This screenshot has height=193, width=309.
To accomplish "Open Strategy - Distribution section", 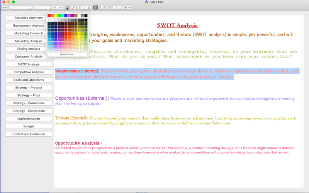I will pyautogui.click(x=29, y=111).
